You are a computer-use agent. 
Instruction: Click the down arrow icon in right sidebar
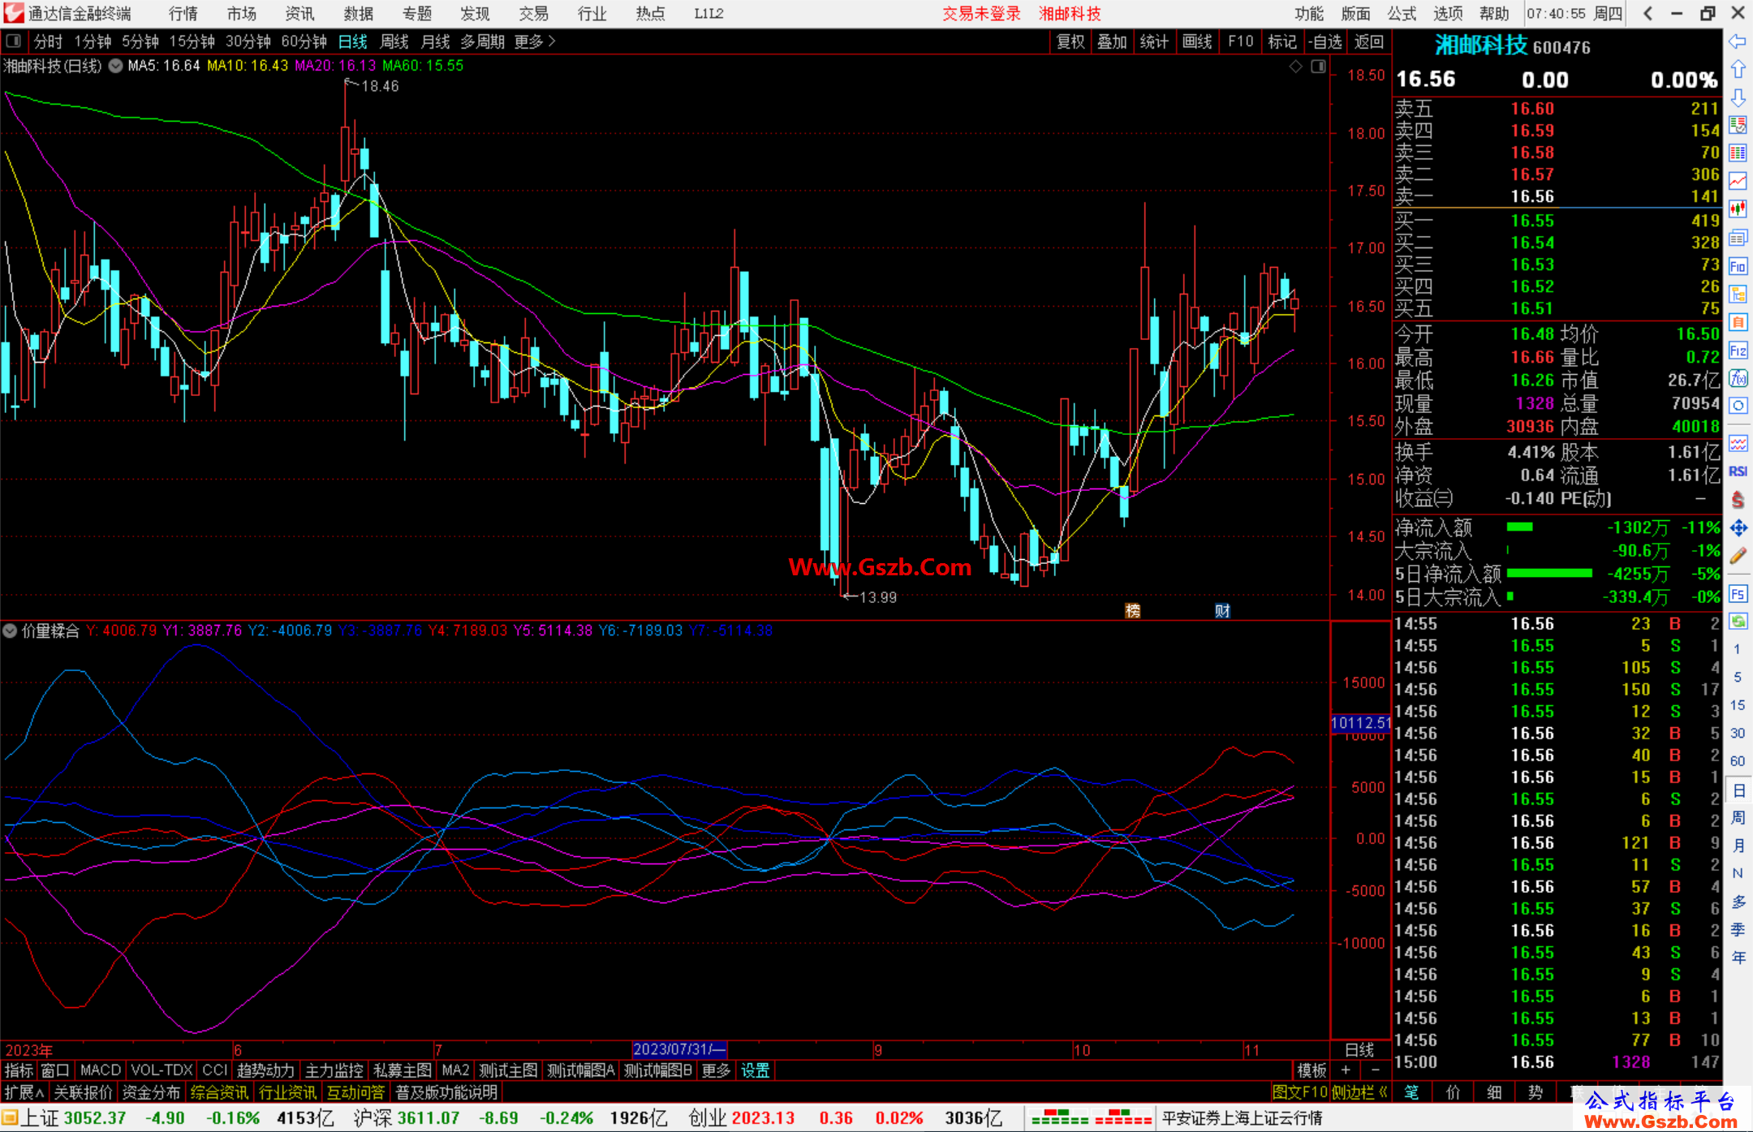pos(1738,97)
